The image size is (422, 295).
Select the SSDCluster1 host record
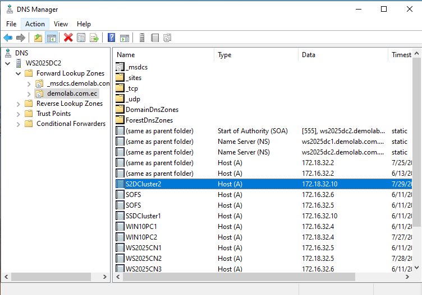pyautogui.click(x=143, y=216)
